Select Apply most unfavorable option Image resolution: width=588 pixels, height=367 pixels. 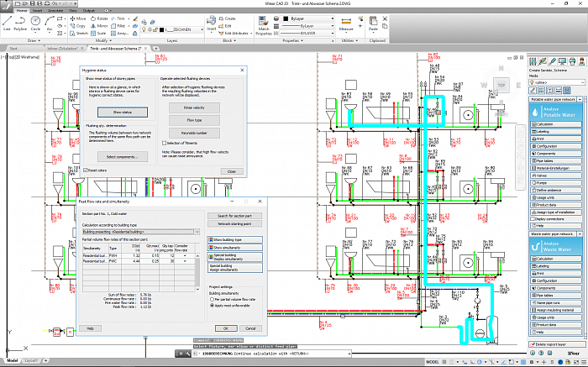coord(212,306)
